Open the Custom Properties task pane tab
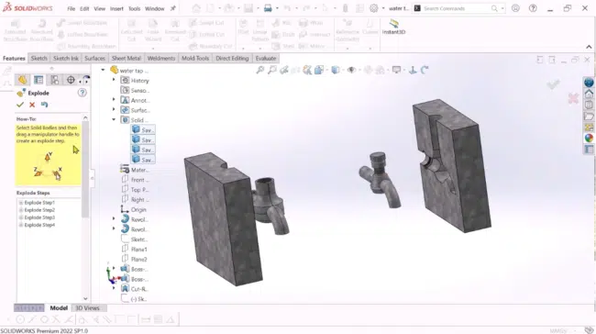596x334 pixels. [x=589, y=150]
